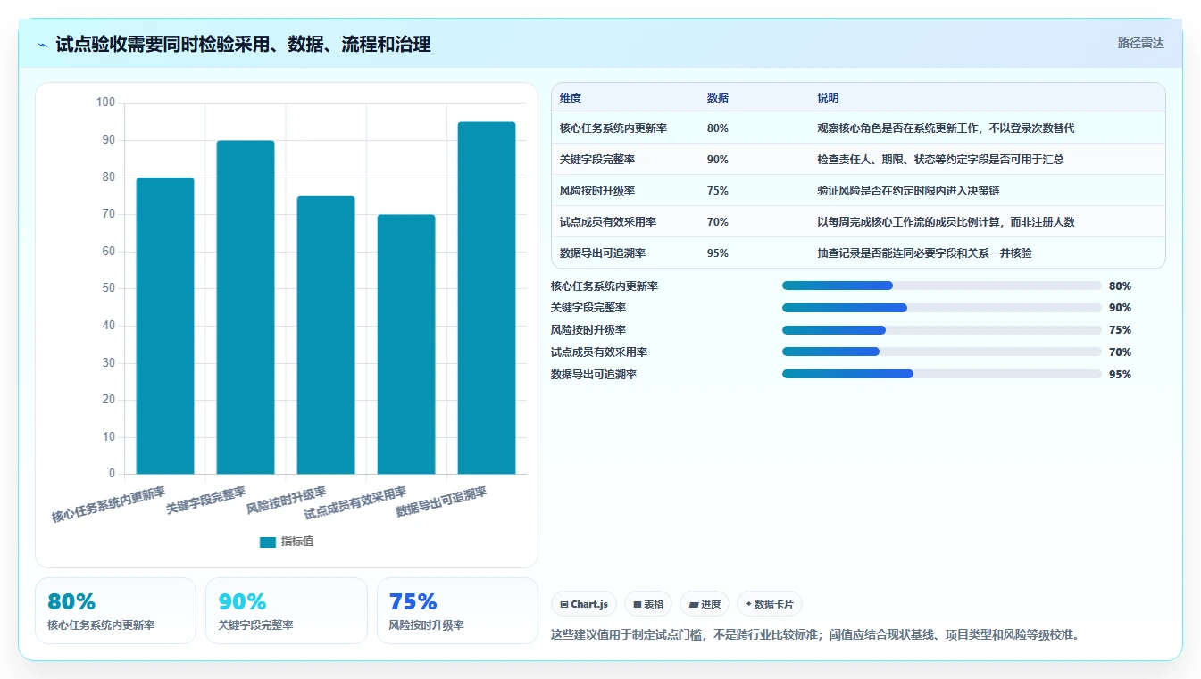
Task: Click table cell 试点成员有效采用率
Action: click(x=608, y=222)
